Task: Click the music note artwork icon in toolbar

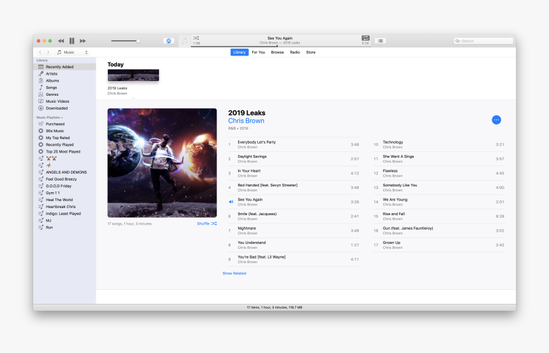Action: 184,41
